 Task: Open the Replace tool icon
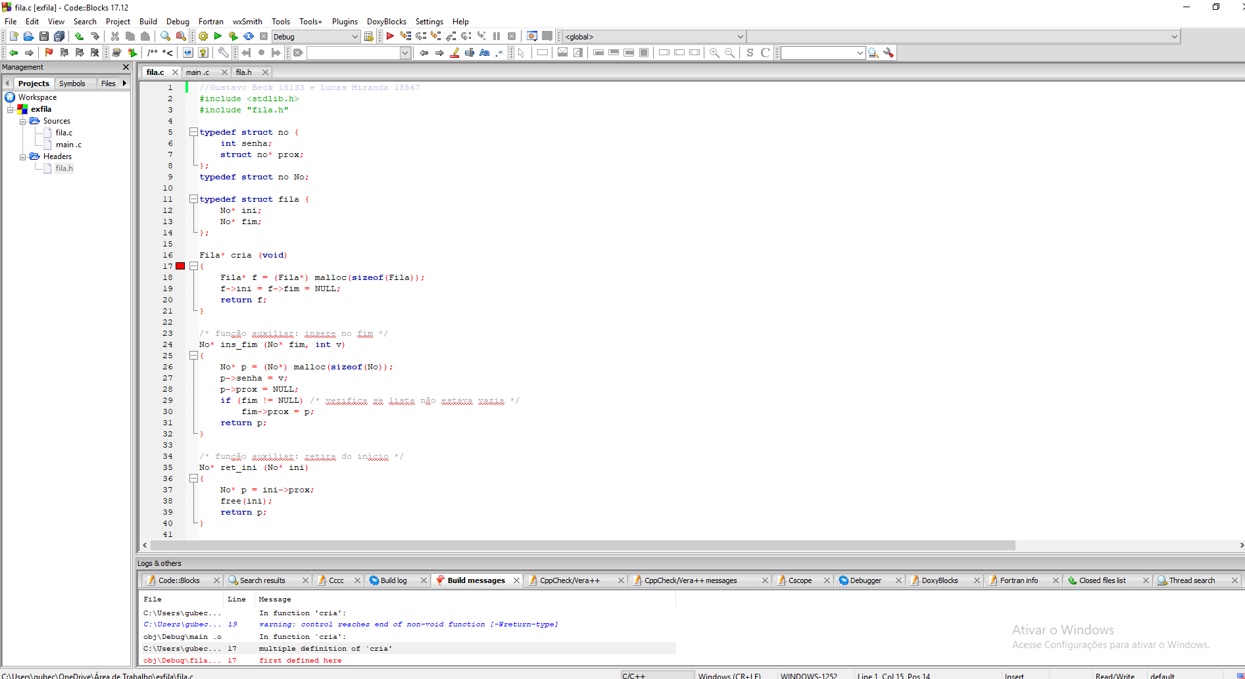(x=181, y=36)
